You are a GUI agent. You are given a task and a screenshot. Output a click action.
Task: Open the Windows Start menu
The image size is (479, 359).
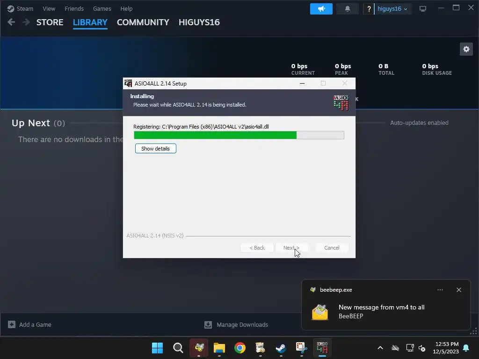tap(157, 348)
